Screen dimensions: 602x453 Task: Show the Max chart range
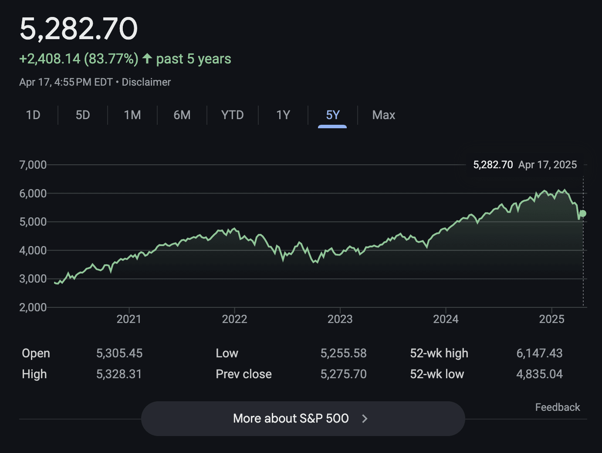(x=384, y=115)
